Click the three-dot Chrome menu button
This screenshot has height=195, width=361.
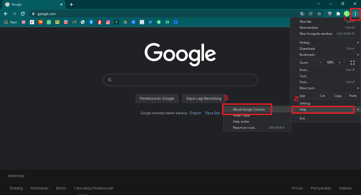pyautogui.click(x=355, y=14)
